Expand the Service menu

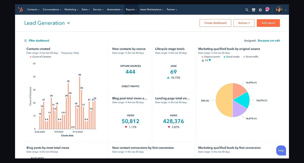(98, 9)
